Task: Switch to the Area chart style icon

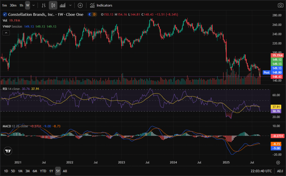Action: pyautogui.click(x=63, y=5)
